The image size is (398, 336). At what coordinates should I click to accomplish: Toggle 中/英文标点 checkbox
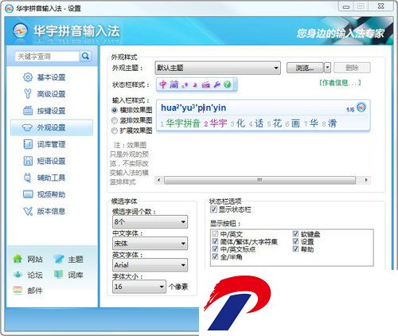point(215,249)
